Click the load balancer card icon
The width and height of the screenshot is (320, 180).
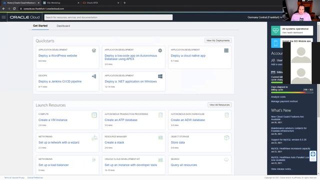point(94,160)
